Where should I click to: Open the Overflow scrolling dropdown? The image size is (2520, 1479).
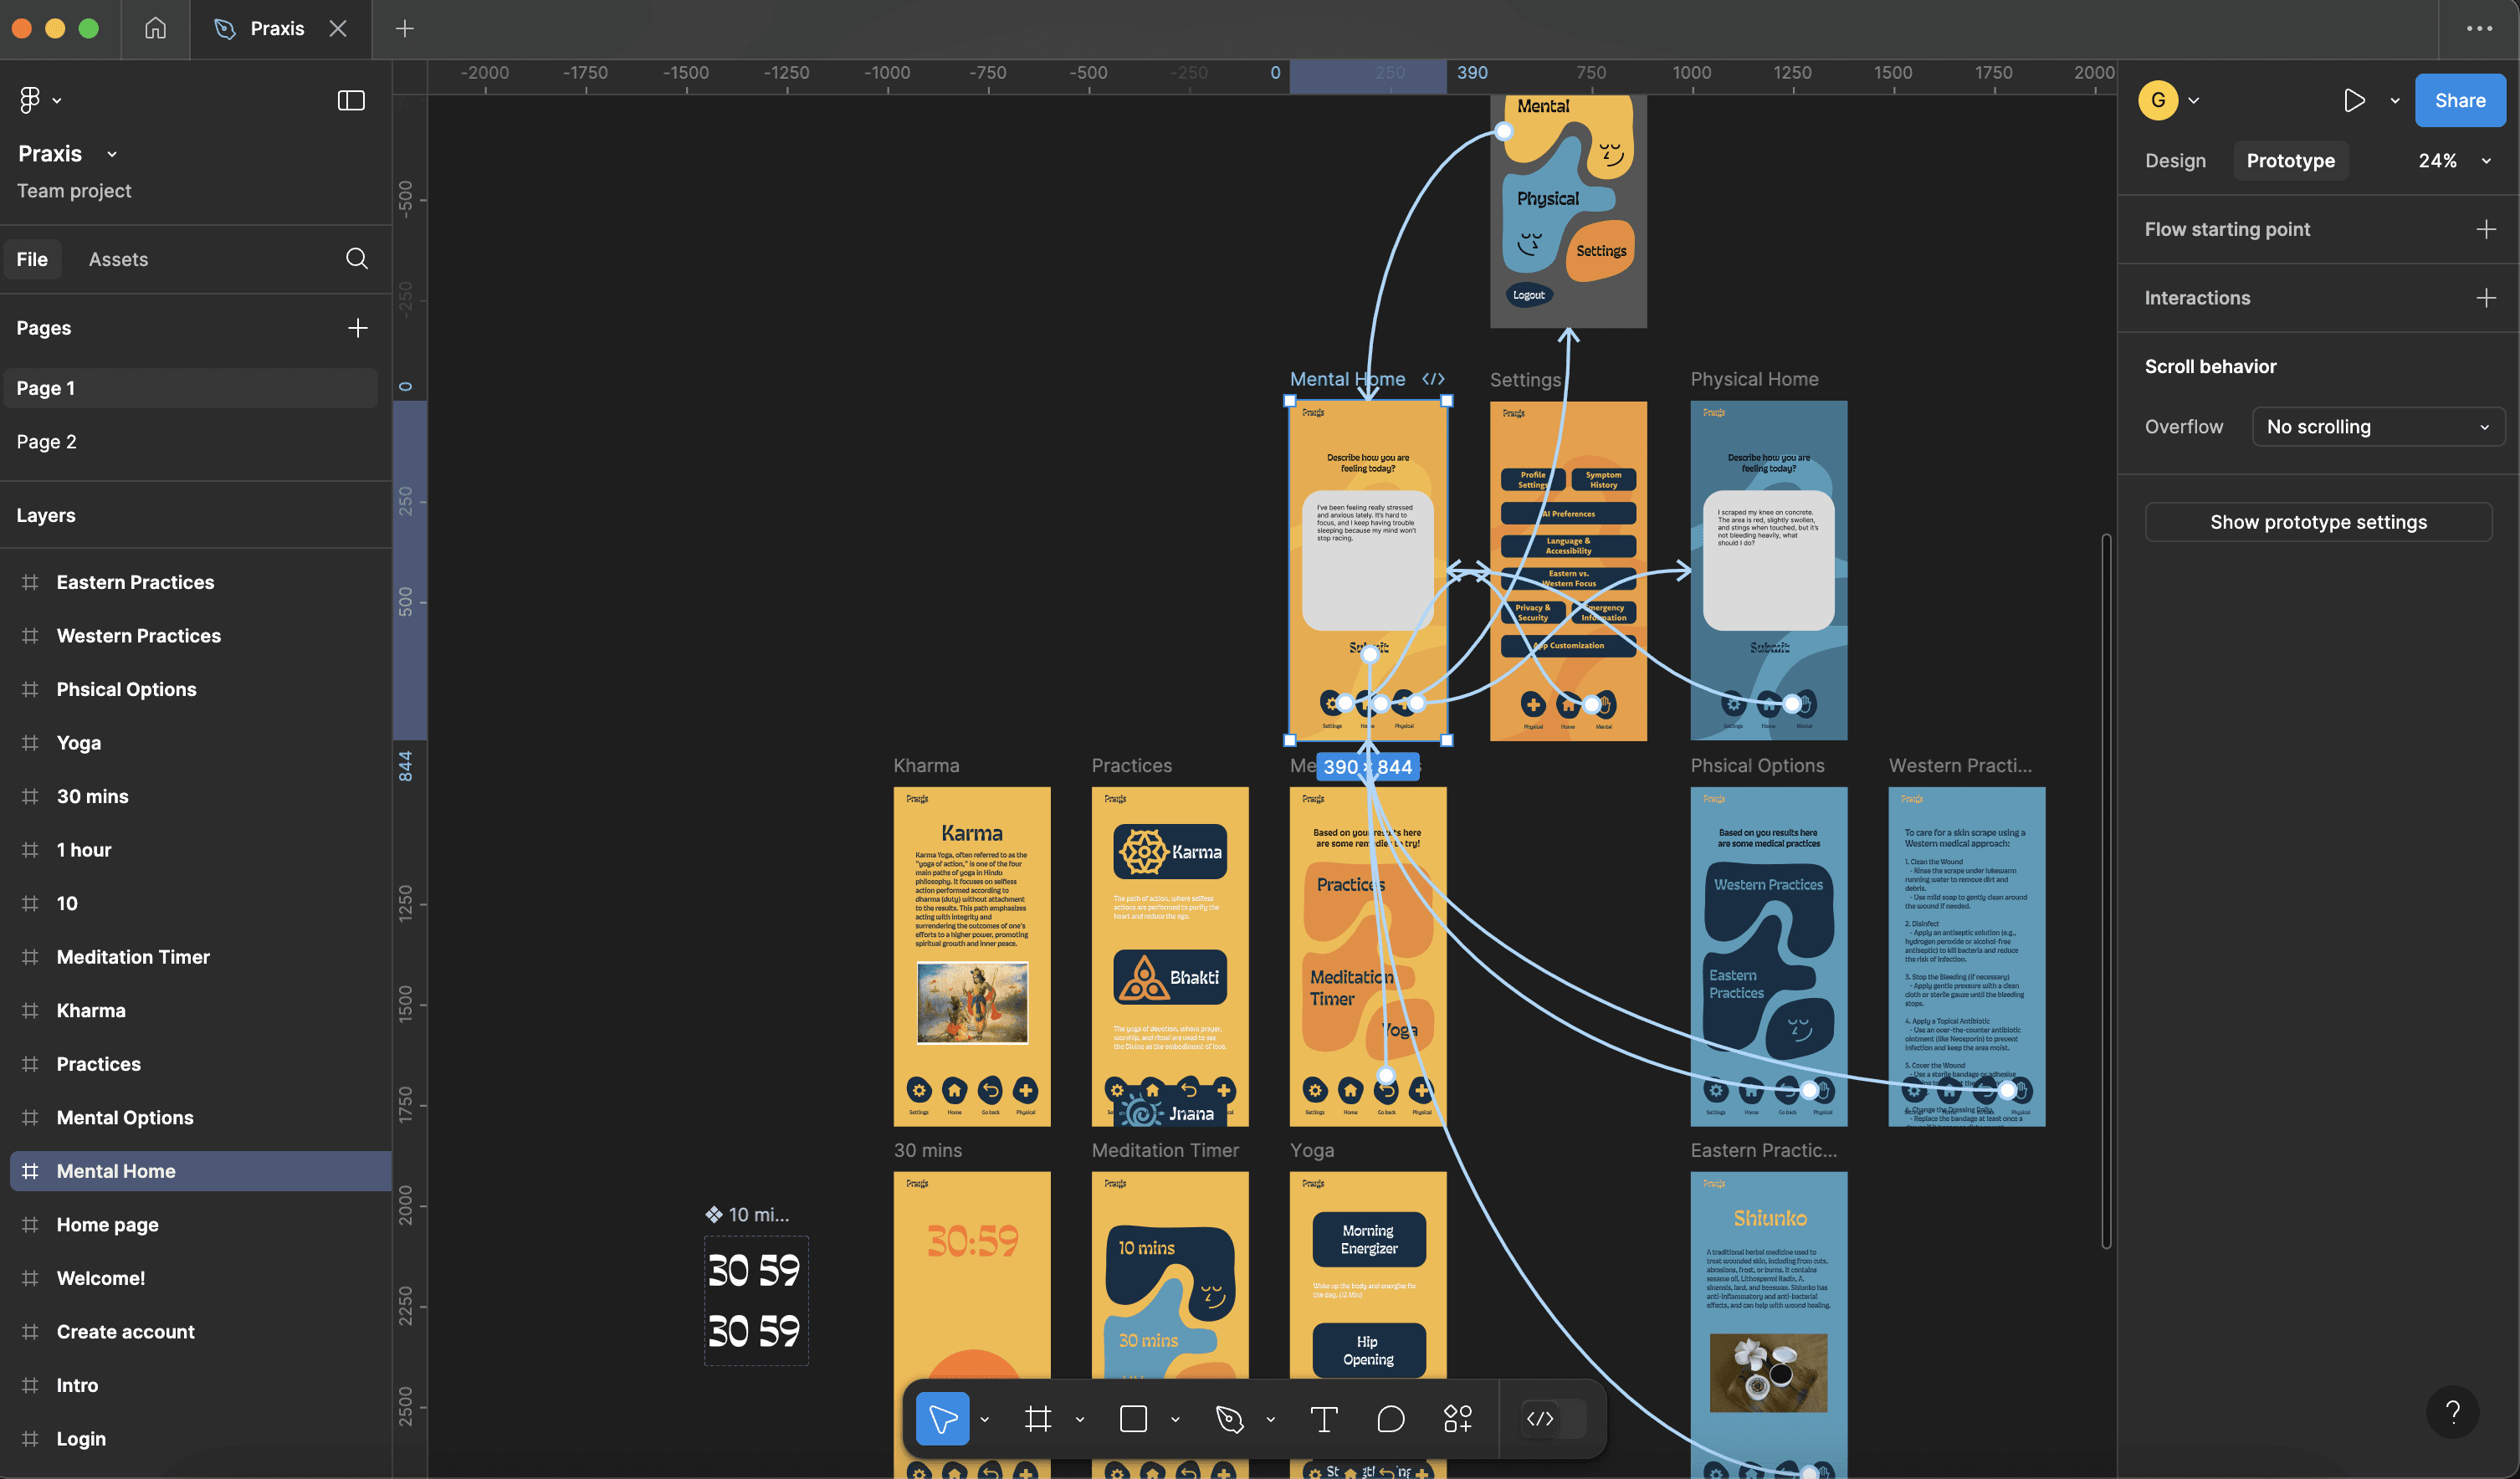click(x=2377, y=427)
